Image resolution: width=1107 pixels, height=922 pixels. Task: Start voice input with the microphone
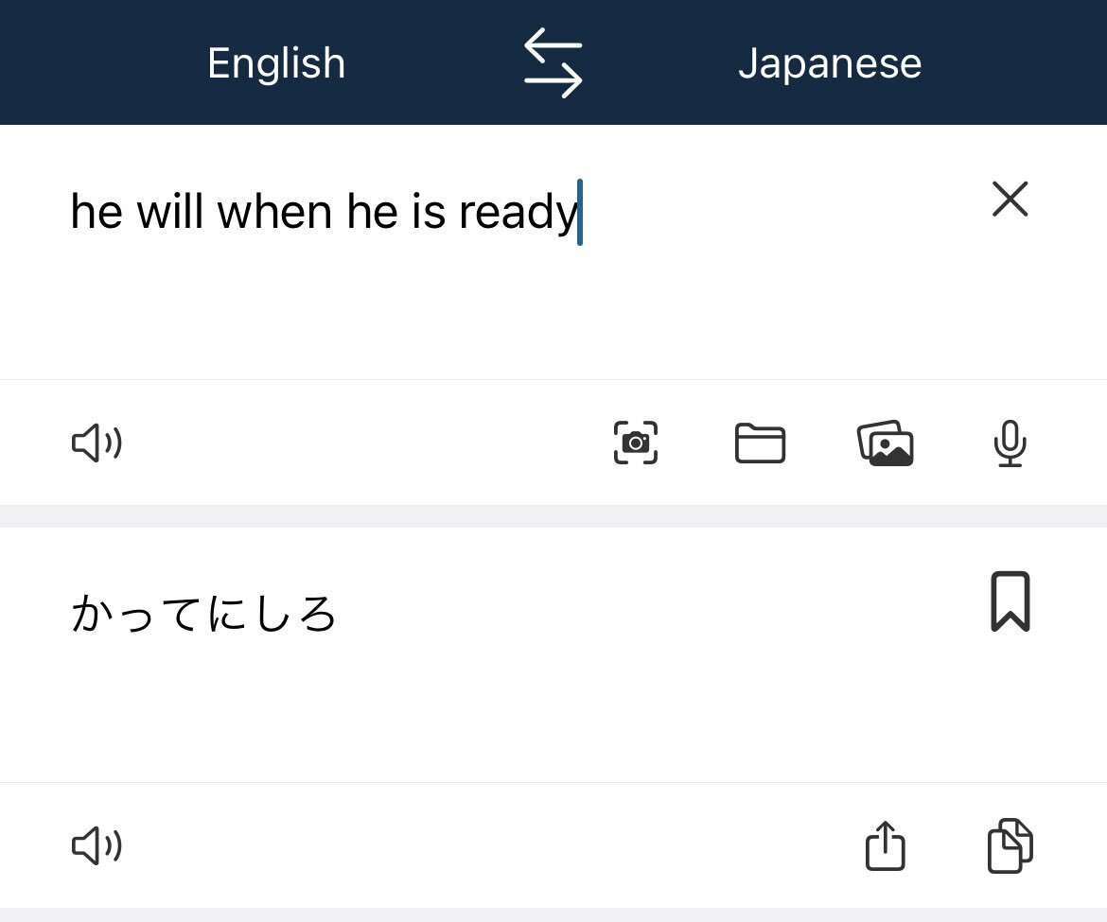click(x=1010, y=443)
